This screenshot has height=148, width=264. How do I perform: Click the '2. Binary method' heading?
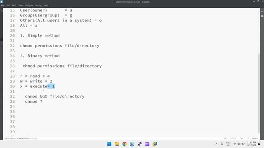pos(40,56)
